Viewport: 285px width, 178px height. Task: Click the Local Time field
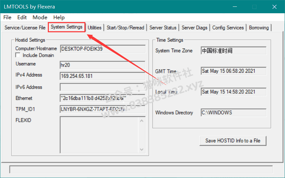233,92
